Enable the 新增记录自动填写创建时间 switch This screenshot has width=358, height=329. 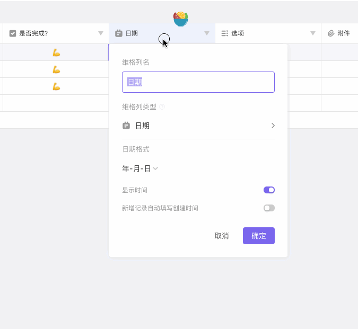[x=269, y=208]
